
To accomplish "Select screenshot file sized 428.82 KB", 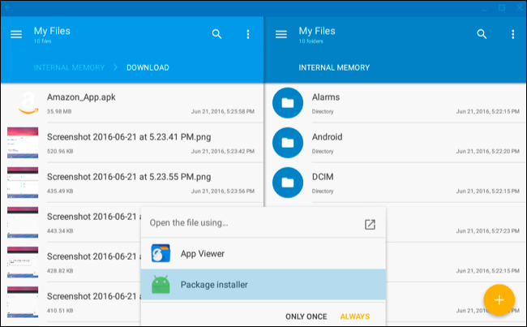I will click(x=71, y=262).
